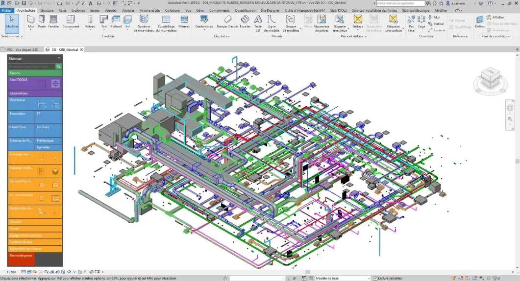Open the Réservations category bar
This screenshot has width=520, height=281.
pyautogui.click(x=34, y=94)
